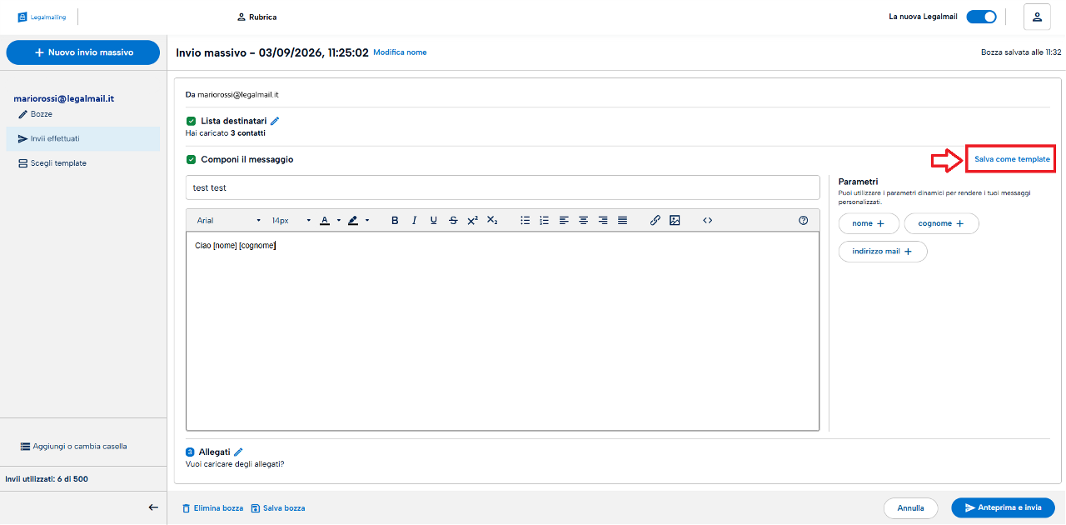Viewport: 1066px width, 525px height.
Task: Open the Arial font family dropdown
Action: click(x=228, y=221)
